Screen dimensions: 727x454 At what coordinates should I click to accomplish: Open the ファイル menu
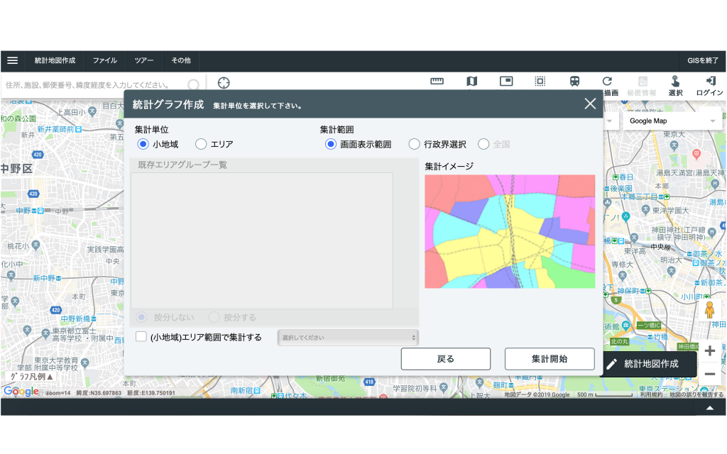point(104,60)
